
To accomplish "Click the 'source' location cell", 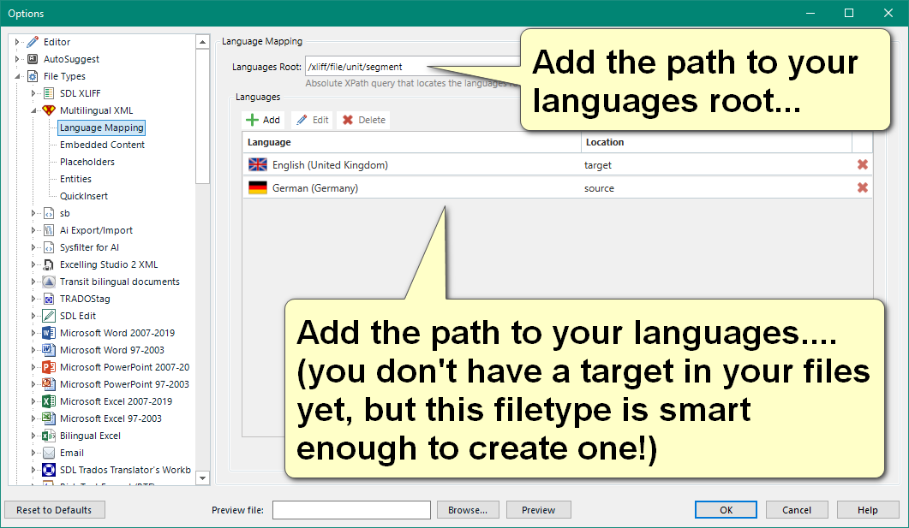I will [x=599, y=188].
